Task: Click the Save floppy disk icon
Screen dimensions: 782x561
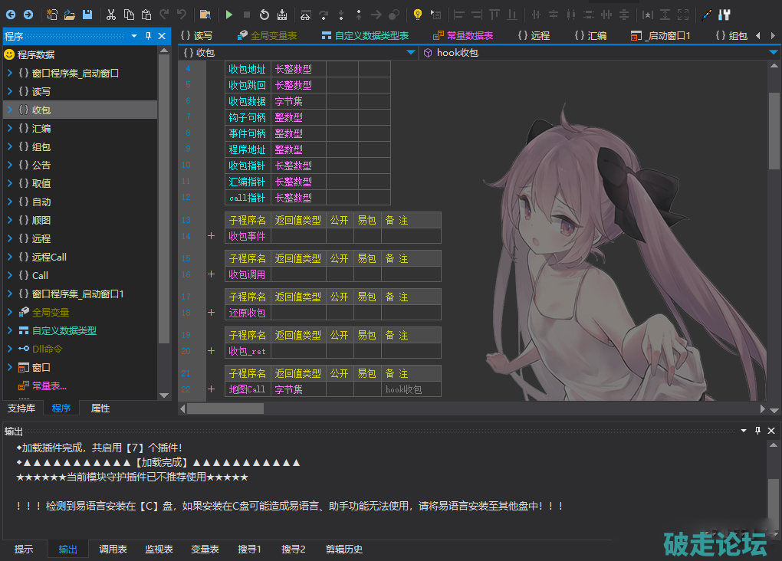Action: coord(87,15)
